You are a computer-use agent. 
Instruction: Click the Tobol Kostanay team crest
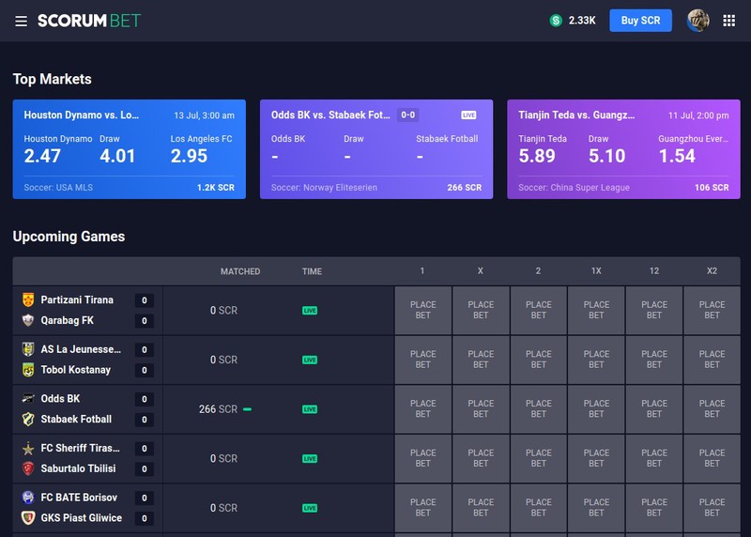pyautogui.click(x=28, y=370)
